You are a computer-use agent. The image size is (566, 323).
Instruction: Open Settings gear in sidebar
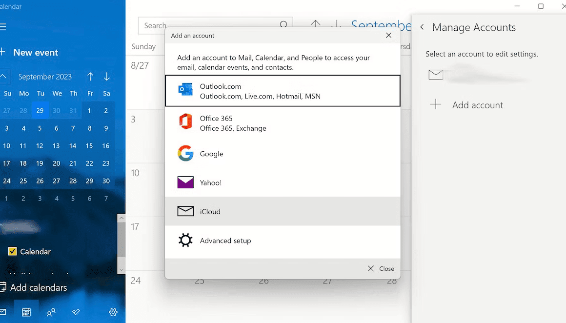(x=113, y=312)
